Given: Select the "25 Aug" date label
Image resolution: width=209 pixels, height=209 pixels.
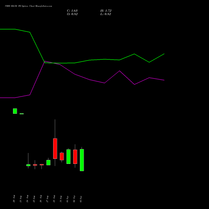Looking at the screenshot, I should pos(34,199).
